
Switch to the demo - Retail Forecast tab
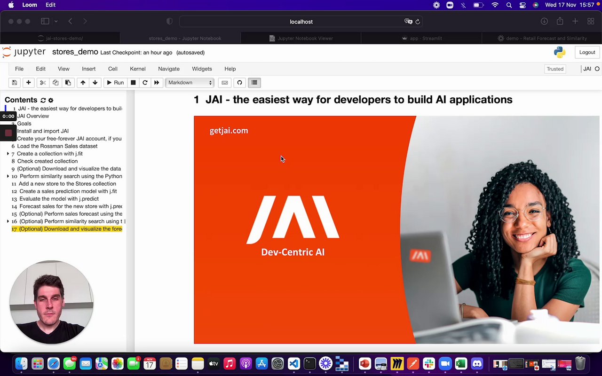pyautogui.click(x=542, y=39)
